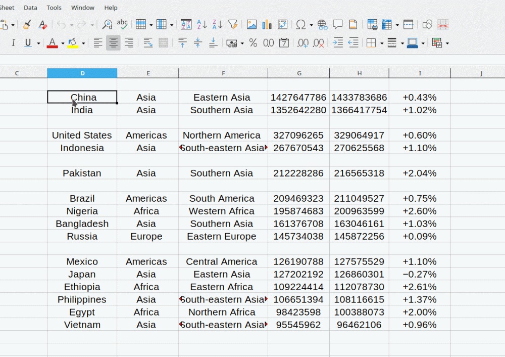The height and width of the screenshot is (357, 505).
Task: Split the window icon
Action: 408,24
